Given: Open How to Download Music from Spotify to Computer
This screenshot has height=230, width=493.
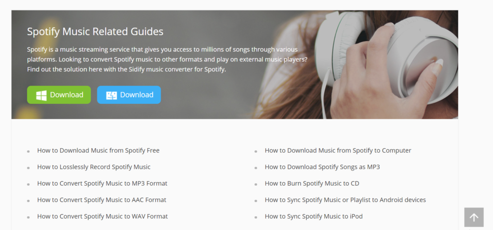Looking at the screenshot, I should (338, 151).
